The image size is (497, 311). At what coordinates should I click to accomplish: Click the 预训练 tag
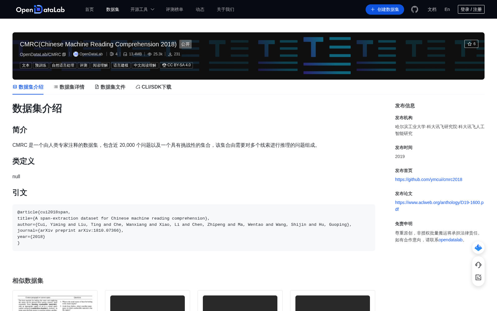[41, 65]
